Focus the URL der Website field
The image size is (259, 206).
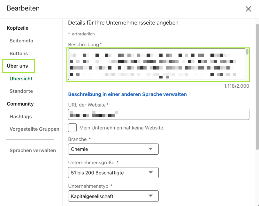pyautogui.click(x=158, y=114)
